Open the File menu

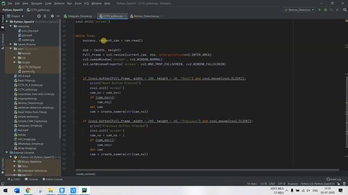coord(10,4)
